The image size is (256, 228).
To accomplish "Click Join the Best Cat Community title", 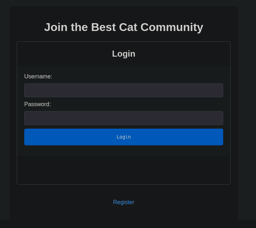I will tap(124, 27).
